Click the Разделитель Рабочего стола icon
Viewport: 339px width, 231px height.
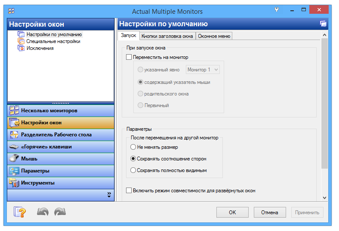14,135
